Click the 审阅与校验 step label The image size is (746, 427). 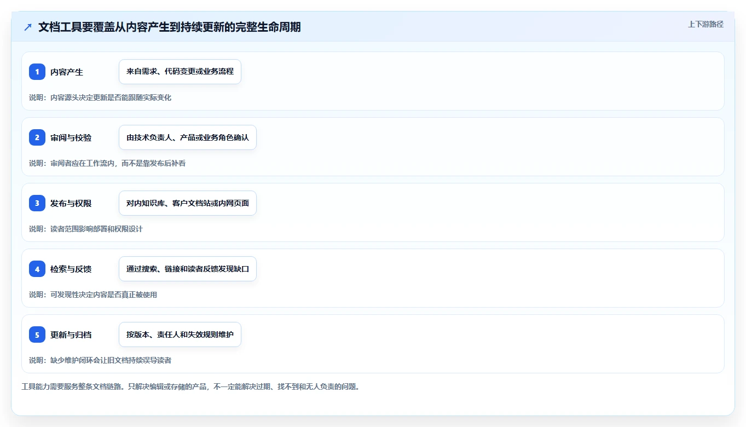coord(71,137)
